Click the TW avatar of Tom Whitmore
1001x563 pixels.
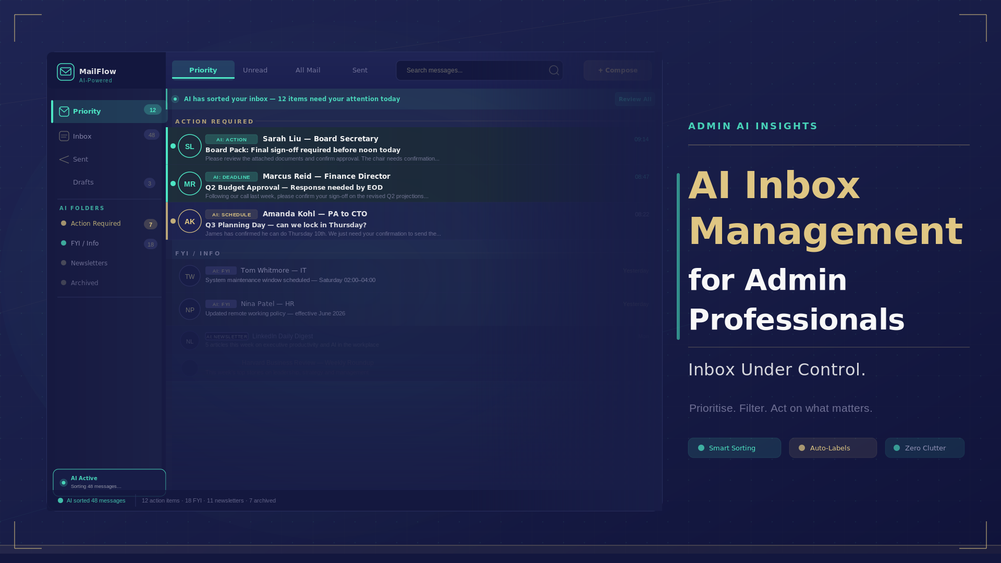(190, 276)
